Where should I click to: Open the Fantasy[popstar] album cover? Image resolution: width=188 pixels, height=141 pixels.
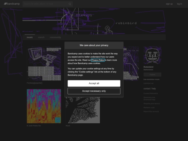[44, 63]
